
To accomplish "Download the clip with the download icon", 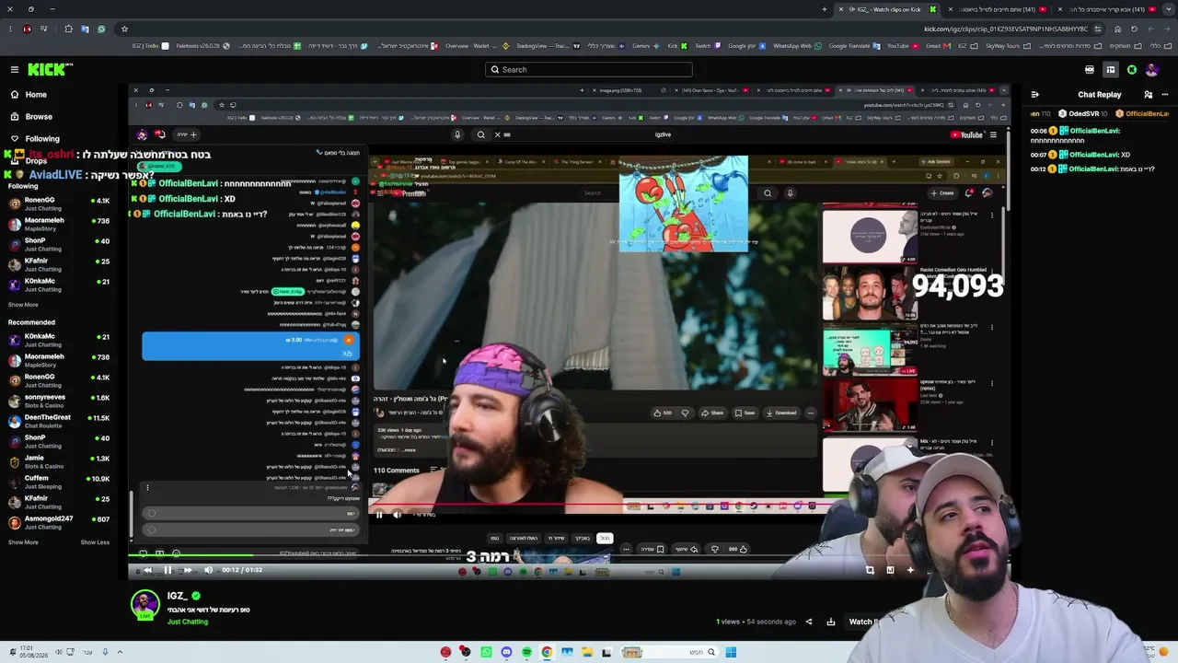I will (831, 622).
